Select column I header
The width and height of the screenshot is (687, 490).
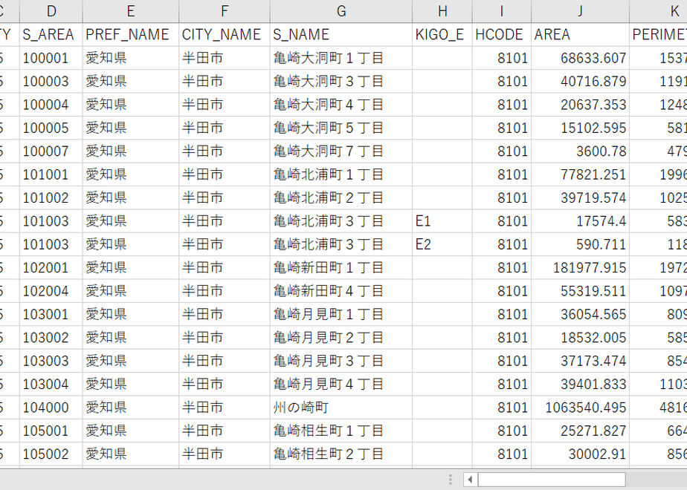click(x=502, y=11)
